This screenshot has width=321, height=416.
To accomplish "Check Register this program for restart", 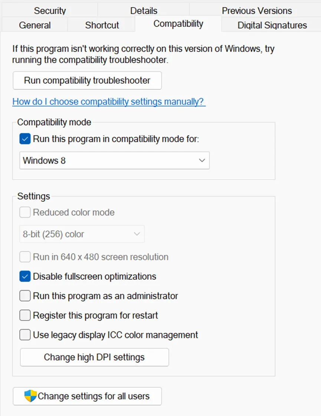I will pos(25,315).
